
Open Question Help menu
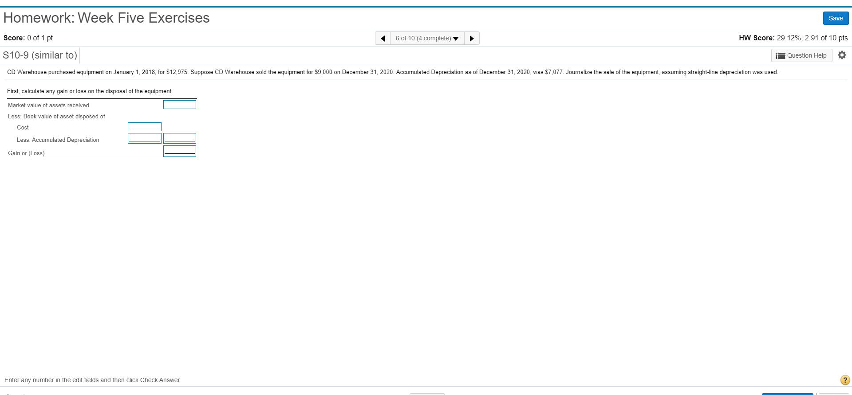point(801,55)
